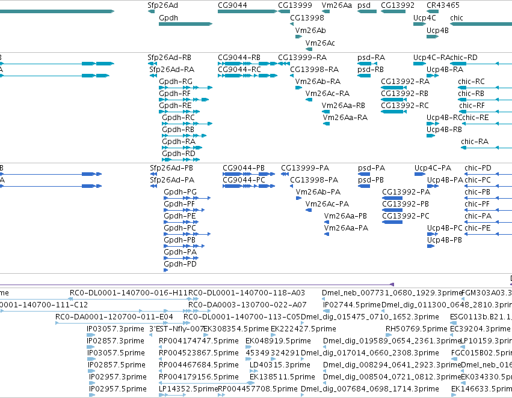This screenshot has width=512, height=398.
Task: Click the CG13999 gene label
Action: (295, 5)
